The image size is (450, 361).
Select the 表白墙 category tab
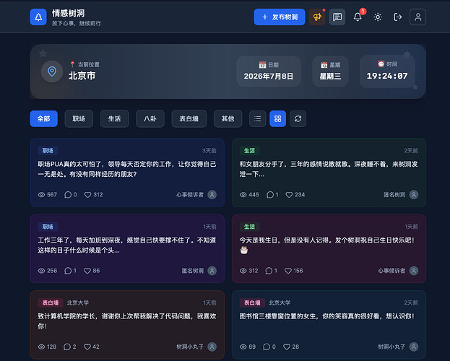189,118
